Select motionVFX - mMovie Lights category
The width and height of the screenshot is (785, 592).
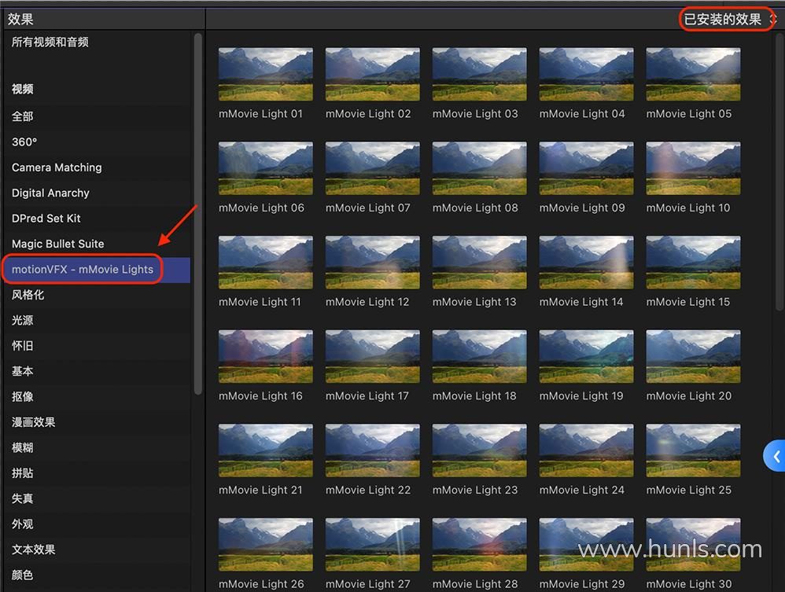[96, 270]
